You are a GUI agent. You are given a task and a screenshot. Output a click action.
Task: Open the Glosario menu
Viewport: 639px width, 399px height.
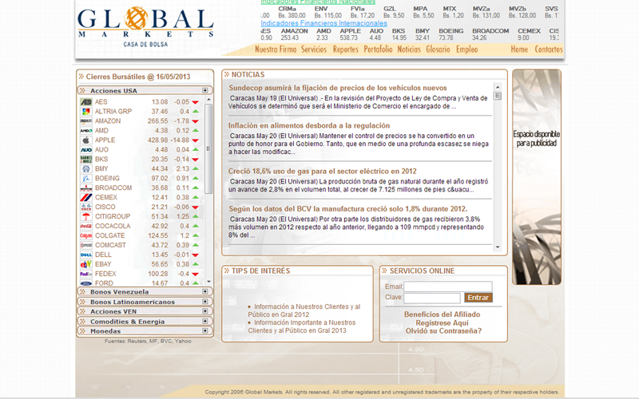click(x=438, y=49)
